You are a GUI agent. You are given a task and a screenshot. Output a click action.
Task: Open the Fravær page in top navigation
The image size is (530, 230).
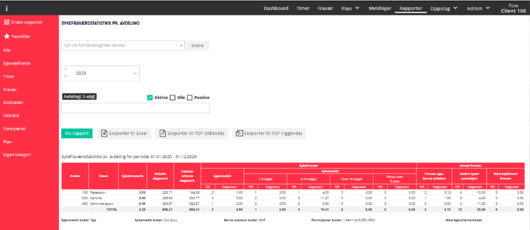click(325, 8)
